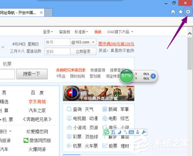Open 综艺 link
The width and height of the screenshot is (193, 156).
(x=125, y=119)
